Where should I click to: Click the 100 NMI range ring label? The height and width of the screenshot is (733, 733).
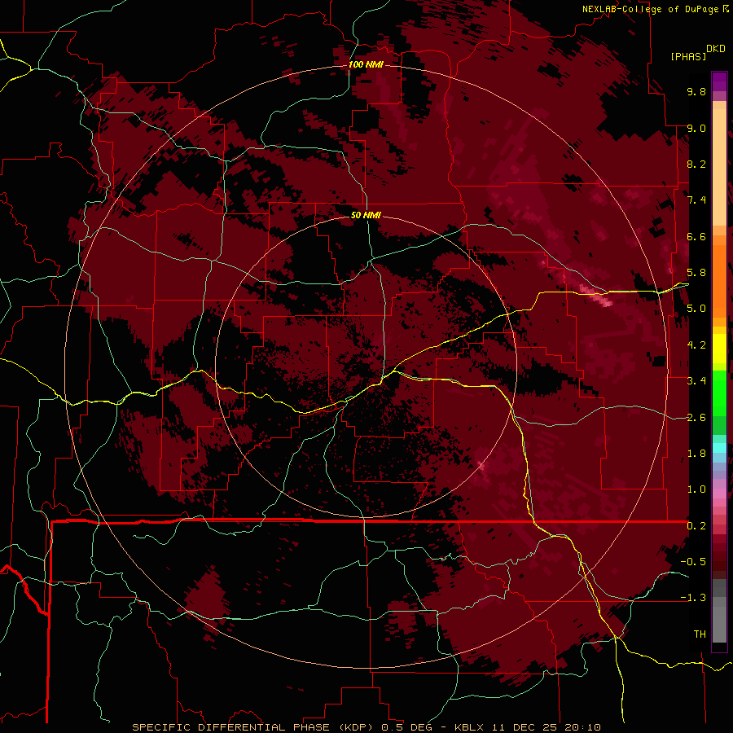click(x=366, y=64)
